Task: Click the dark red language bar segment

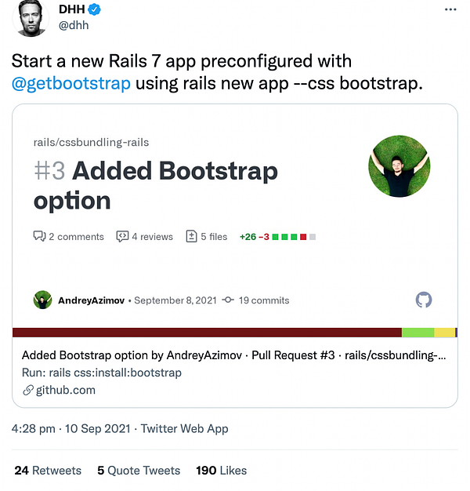Action: (x=207, y=333)
